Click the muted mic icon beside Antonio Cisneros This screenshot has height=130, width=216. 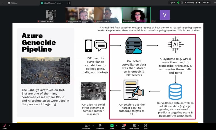95,21
